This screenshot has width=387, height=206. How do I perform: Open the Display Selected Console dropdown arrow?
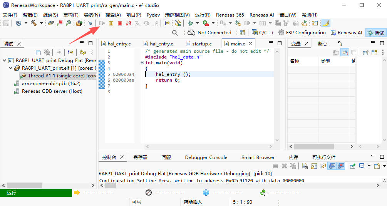(x=369, y=166)
